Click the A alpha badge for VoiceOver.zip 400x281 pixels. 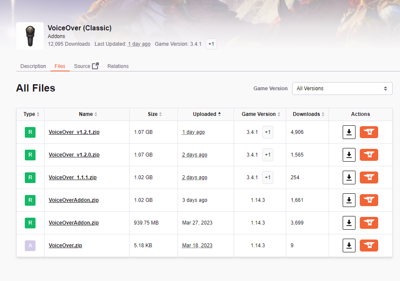30,246
